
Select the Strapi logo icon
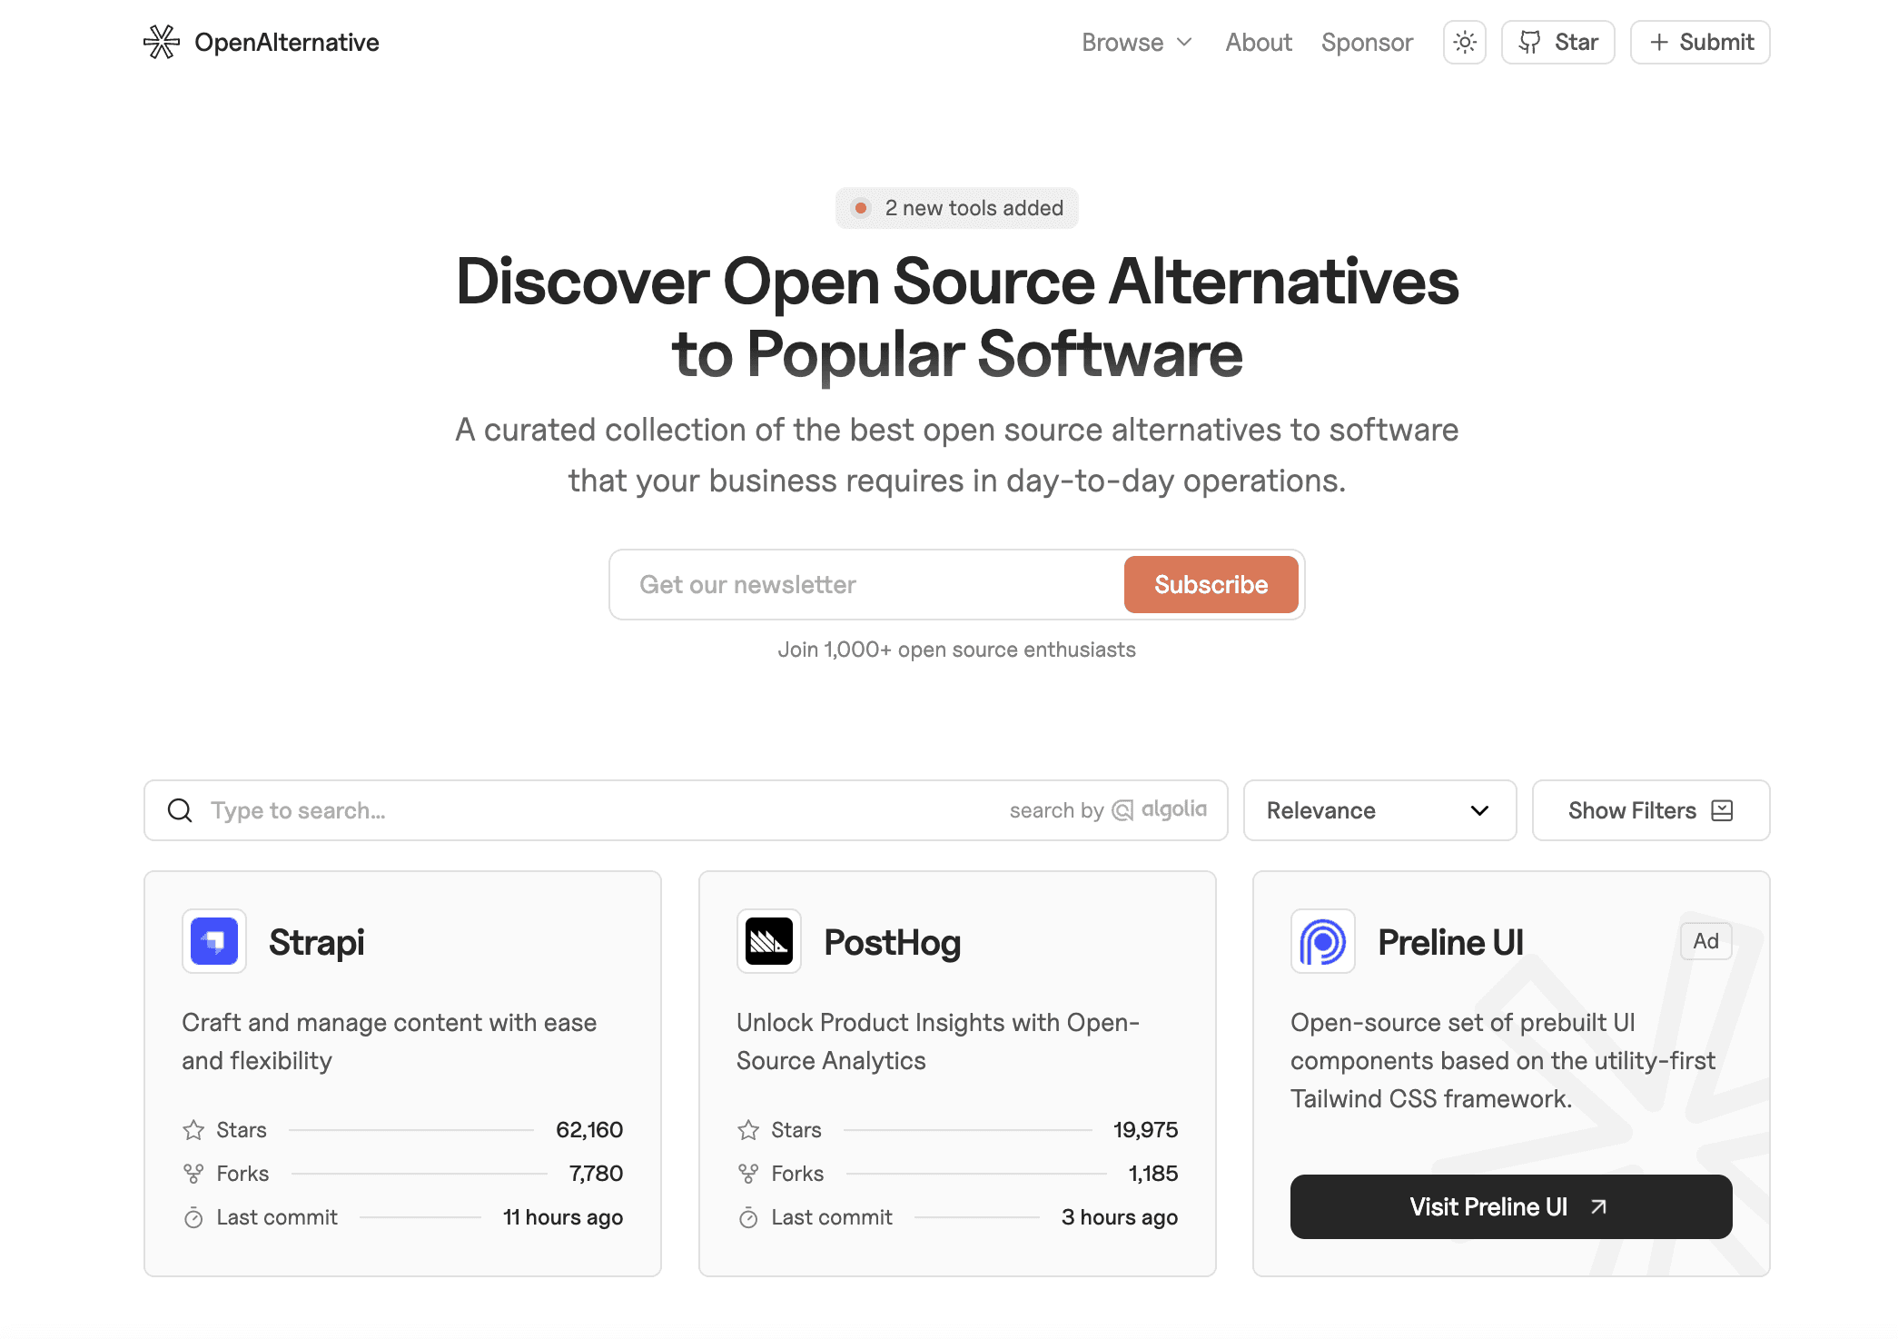tap(213, 941)
